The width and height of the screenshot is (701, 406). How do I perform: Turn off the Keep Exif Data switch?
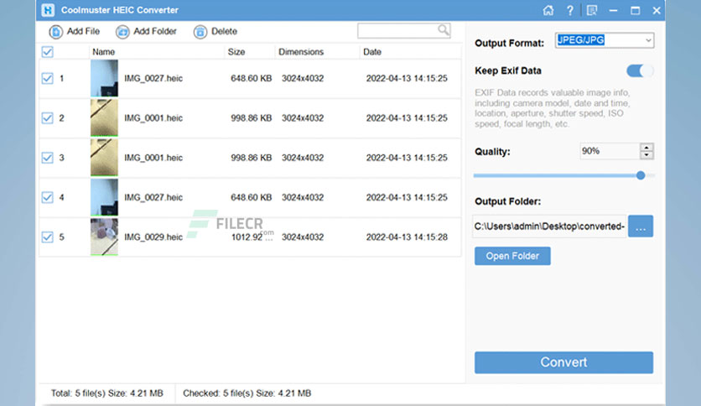[x=640, y=70]
